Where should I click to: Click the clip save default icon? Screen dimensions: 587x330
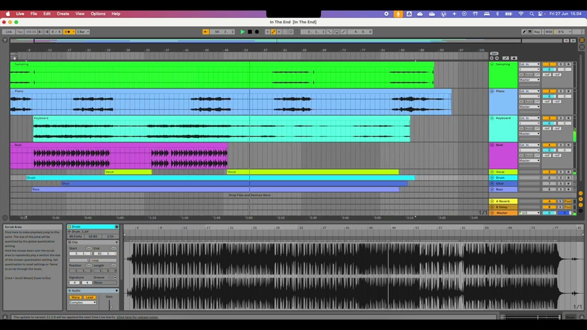pos(116,226)
